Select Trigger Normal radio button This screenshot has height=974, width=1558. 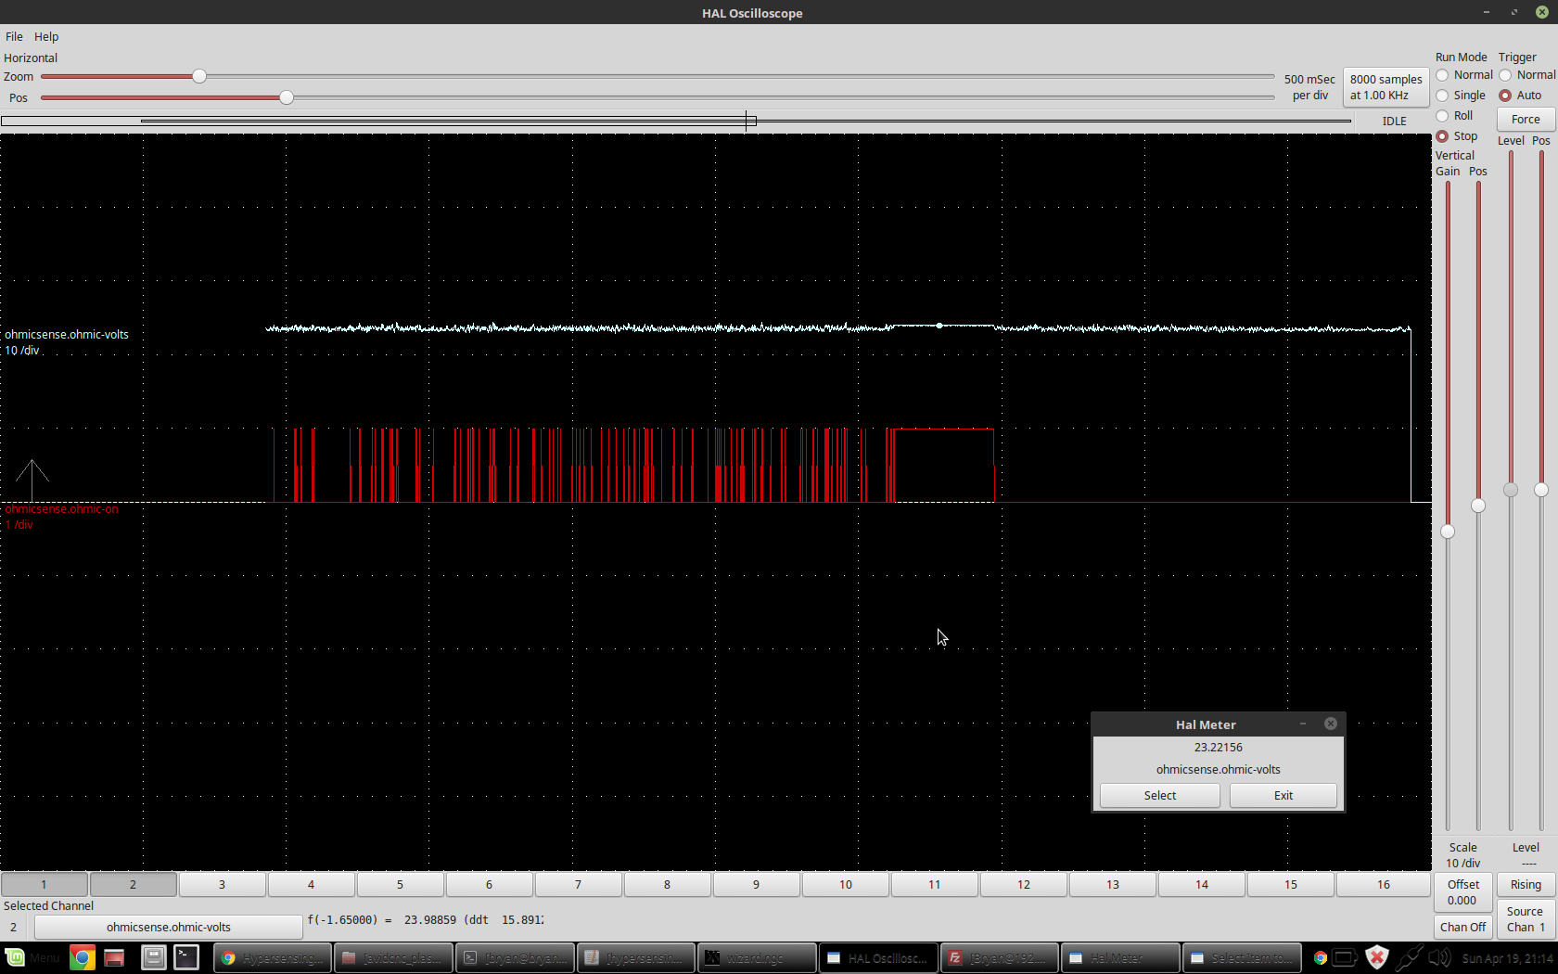tap(1505, 75)
